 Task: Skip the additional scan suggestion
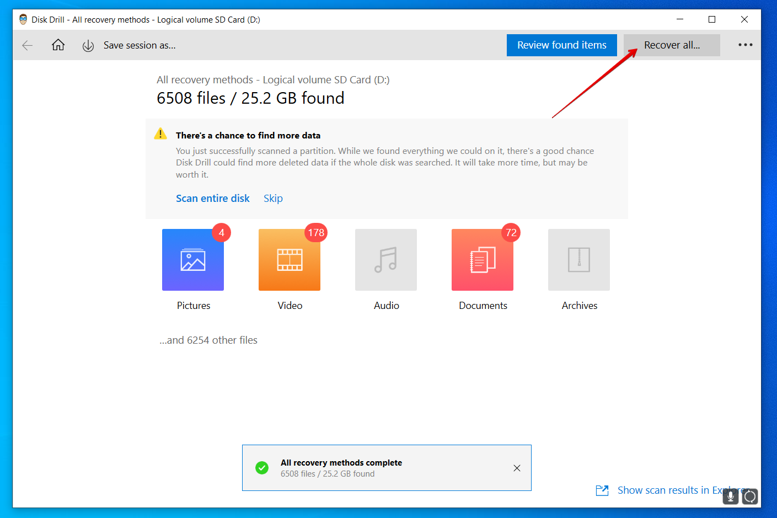coord(273,198)
